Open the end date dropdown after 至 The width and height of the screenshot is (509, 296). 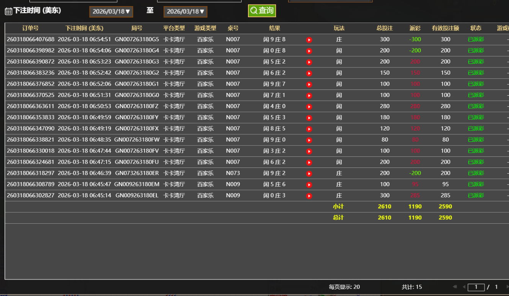coord(185,11)
